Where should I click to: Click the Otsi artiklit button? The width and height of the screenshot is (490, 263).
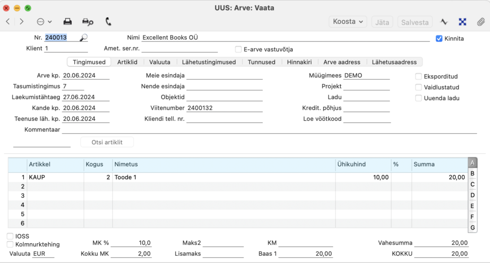(x=107, y=142)
